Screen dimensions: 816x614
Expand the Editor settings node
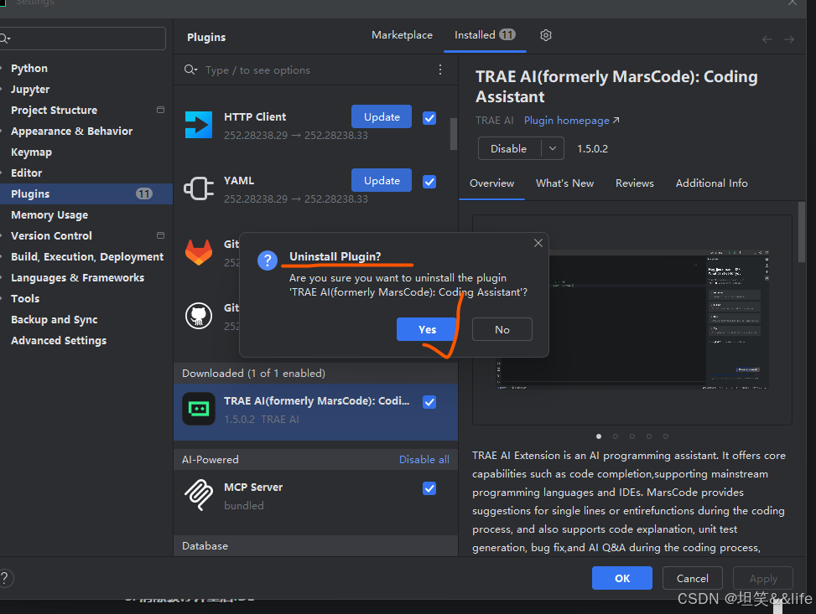coord(2,173)
